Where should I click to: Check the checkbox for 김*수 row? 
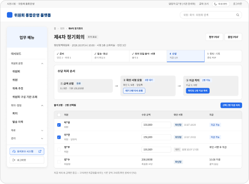[59, 162]
